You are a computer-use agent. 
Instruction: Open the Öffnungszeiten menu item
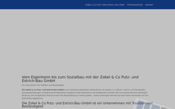[135, 5]
